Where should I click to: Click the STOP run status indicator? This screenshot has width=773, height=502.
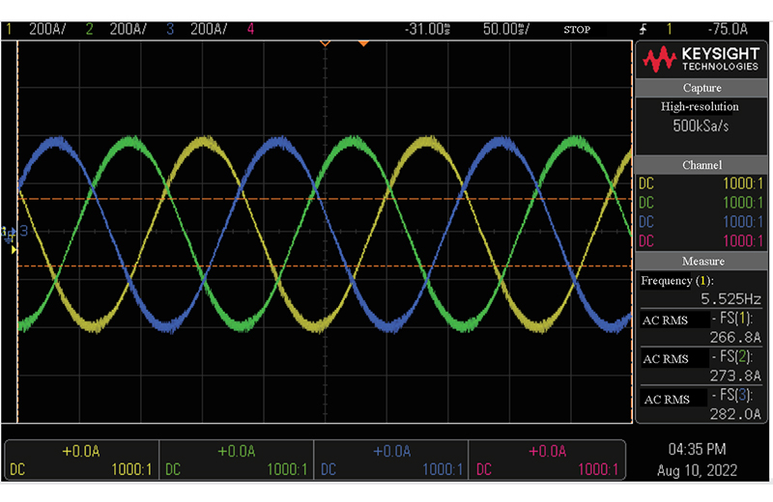point(577,30)
